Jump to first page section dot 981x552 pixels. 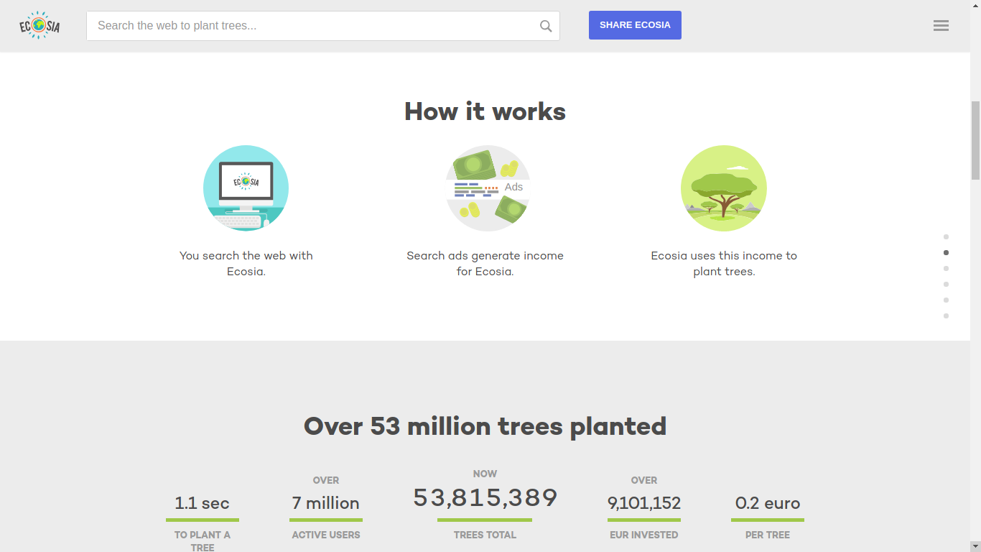946,236
